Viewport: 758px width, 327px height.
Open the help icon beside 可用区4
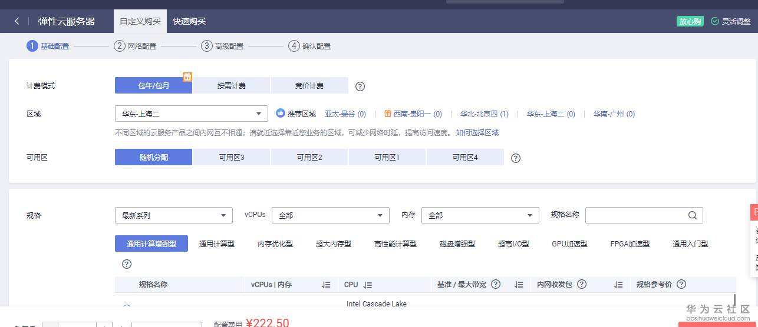[516, 158]
